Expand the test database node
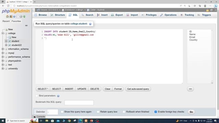The image size is (219, 123). pos(3,65)
